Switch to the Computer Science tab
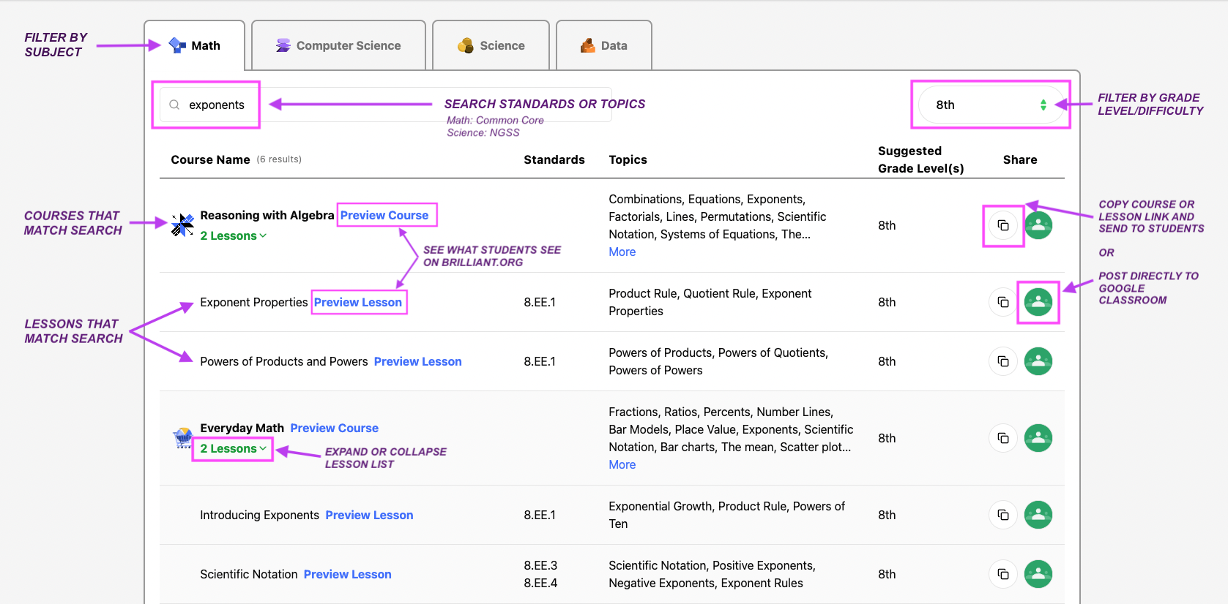This screenshot has height=604, width=1228. click(x=338, y=45)
